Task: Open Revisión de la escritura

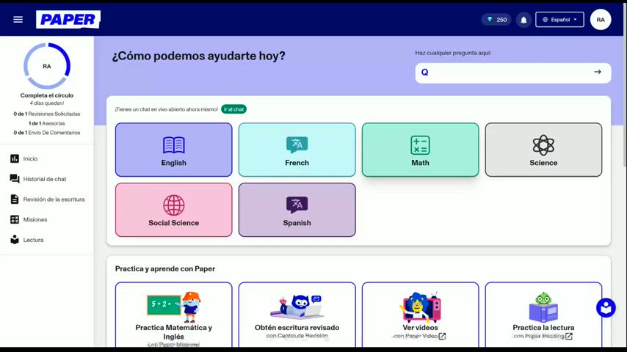Action: 47,199
